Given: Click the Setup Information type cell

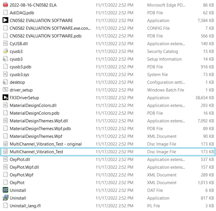Looking at the screenshot, I should 165,59.
